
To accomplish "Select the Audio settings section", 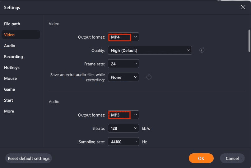I will click(x=10, y=46).
